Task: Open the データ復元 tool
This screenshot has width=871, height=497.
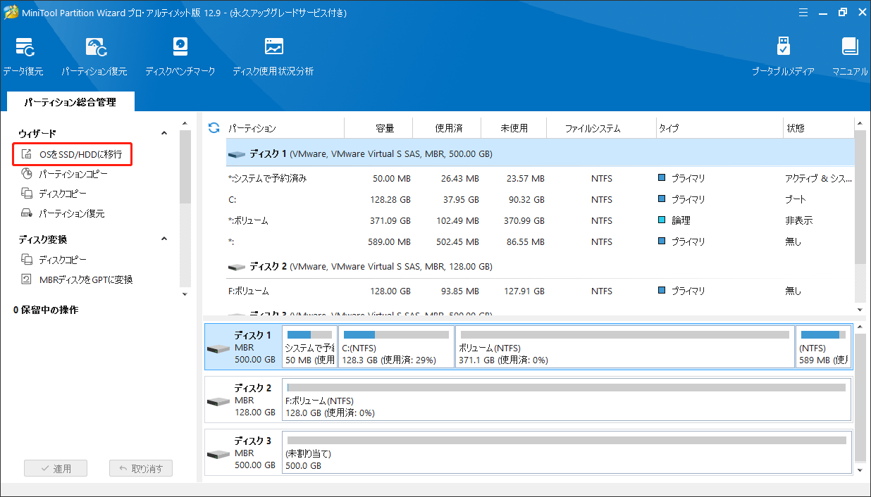Action: pos(23,56)
